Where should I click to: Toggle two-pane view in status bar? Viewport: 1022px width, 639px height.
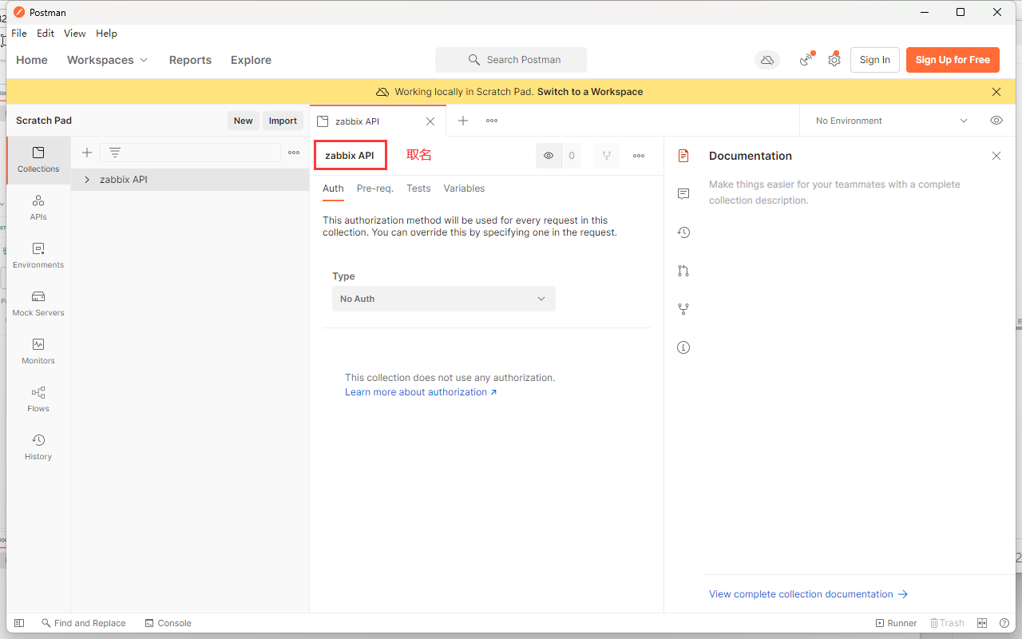point(983,623)
